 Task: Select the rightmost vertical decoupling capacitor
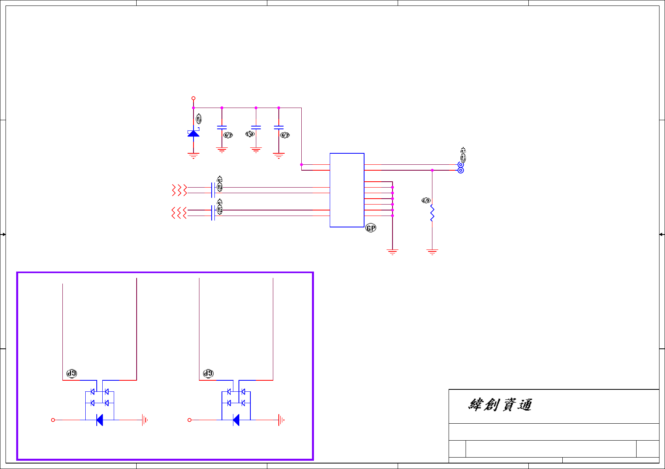(x=279, y=128)
